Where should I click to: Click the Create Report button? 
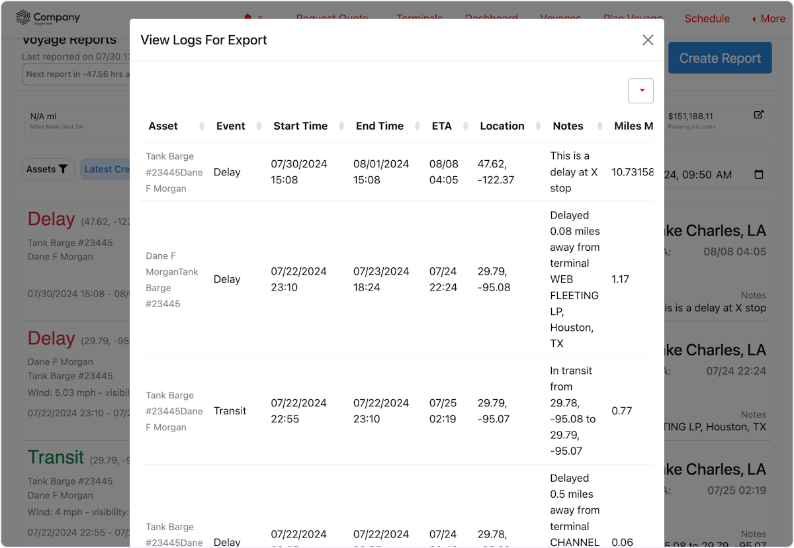[720, 58]
